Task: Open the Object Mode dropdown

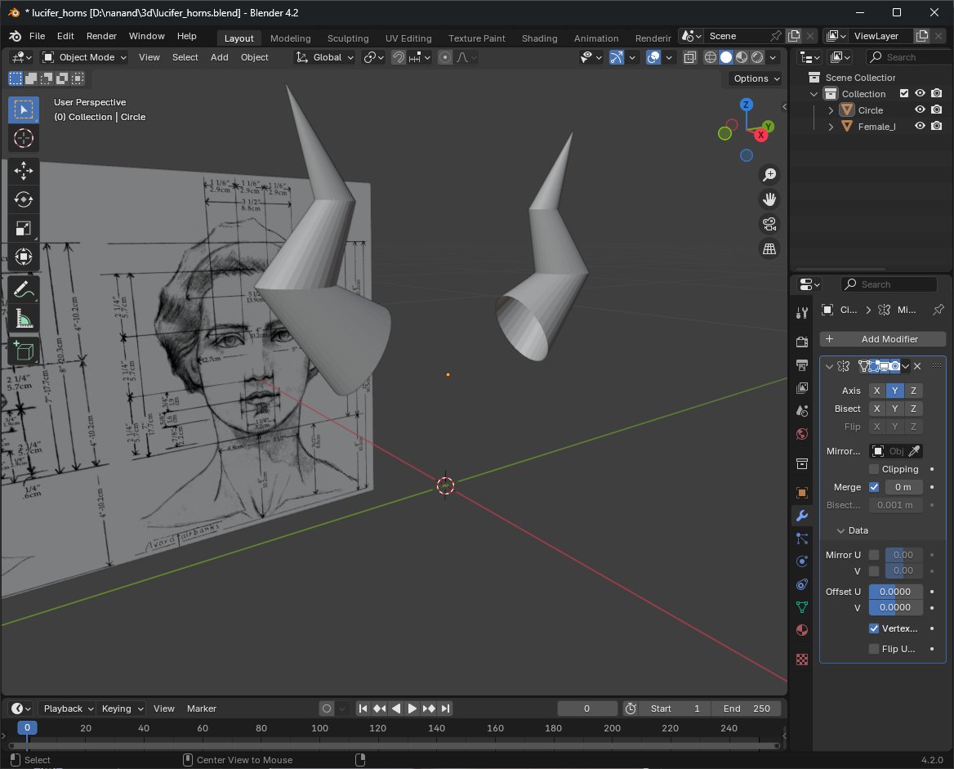Action: point(85,57)
